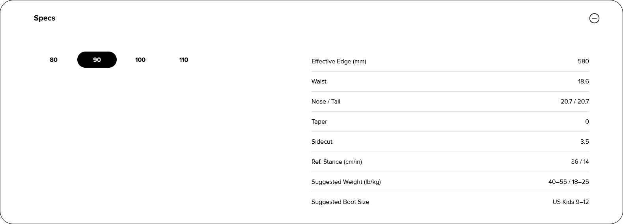
Task: Click the 20.7 / 20.7 nose tail value
Action: [x=575, y=102]
